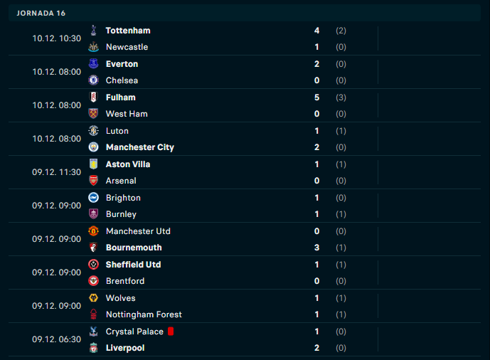Click the Newcastle club crest icon
This screenshot has width=490, height=360.
coord(93,47)
